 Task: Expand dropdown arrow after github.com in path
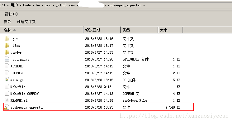click(77, 5)
